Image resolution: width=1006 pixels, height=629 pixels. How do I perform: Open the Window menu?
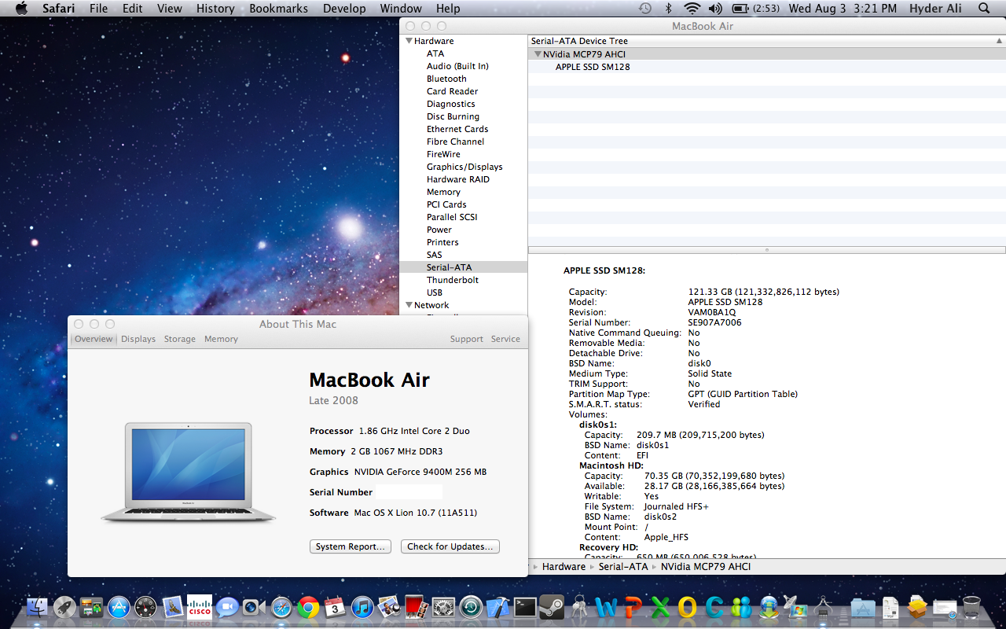(401, 8)
